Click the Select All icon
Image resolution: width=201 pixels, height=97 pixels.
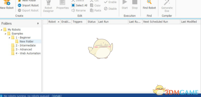73,5
